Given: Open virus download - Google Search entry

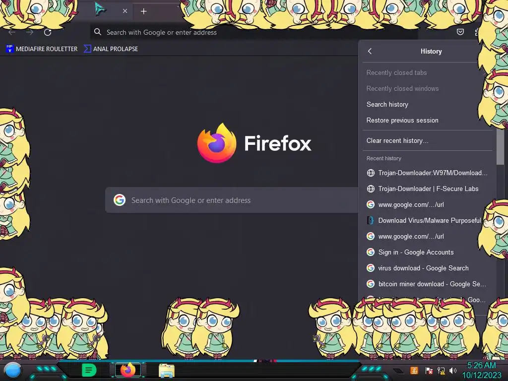Looking at the screenshot, I should (x=427, y=268).
